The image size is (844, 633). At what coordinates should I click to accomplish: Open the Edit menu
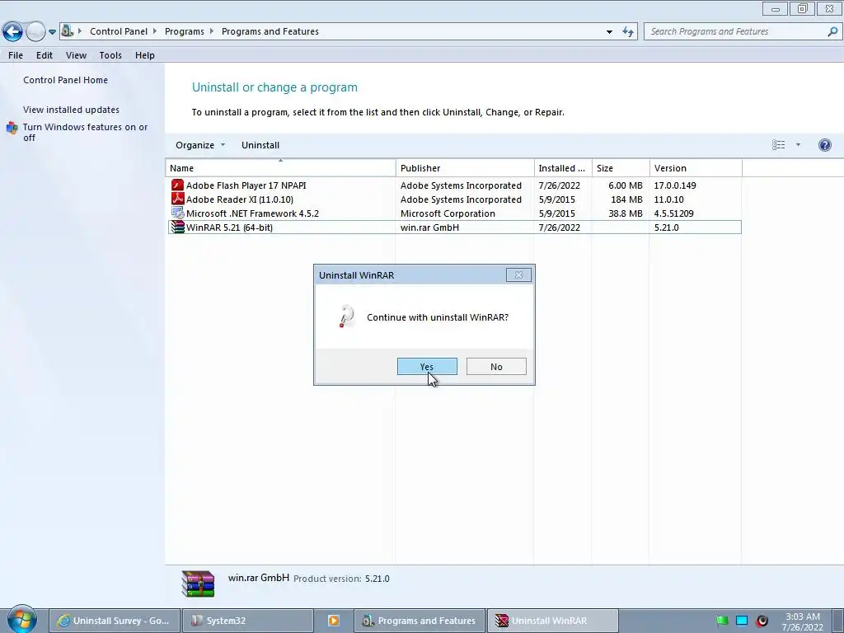point(45,55)
